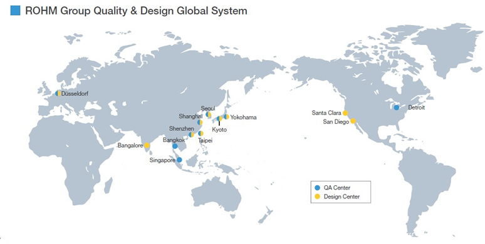Screen dimensions: 485x244
Task: Click the Kyoto marker above its pointer line
Action: (x=219, y=118)
